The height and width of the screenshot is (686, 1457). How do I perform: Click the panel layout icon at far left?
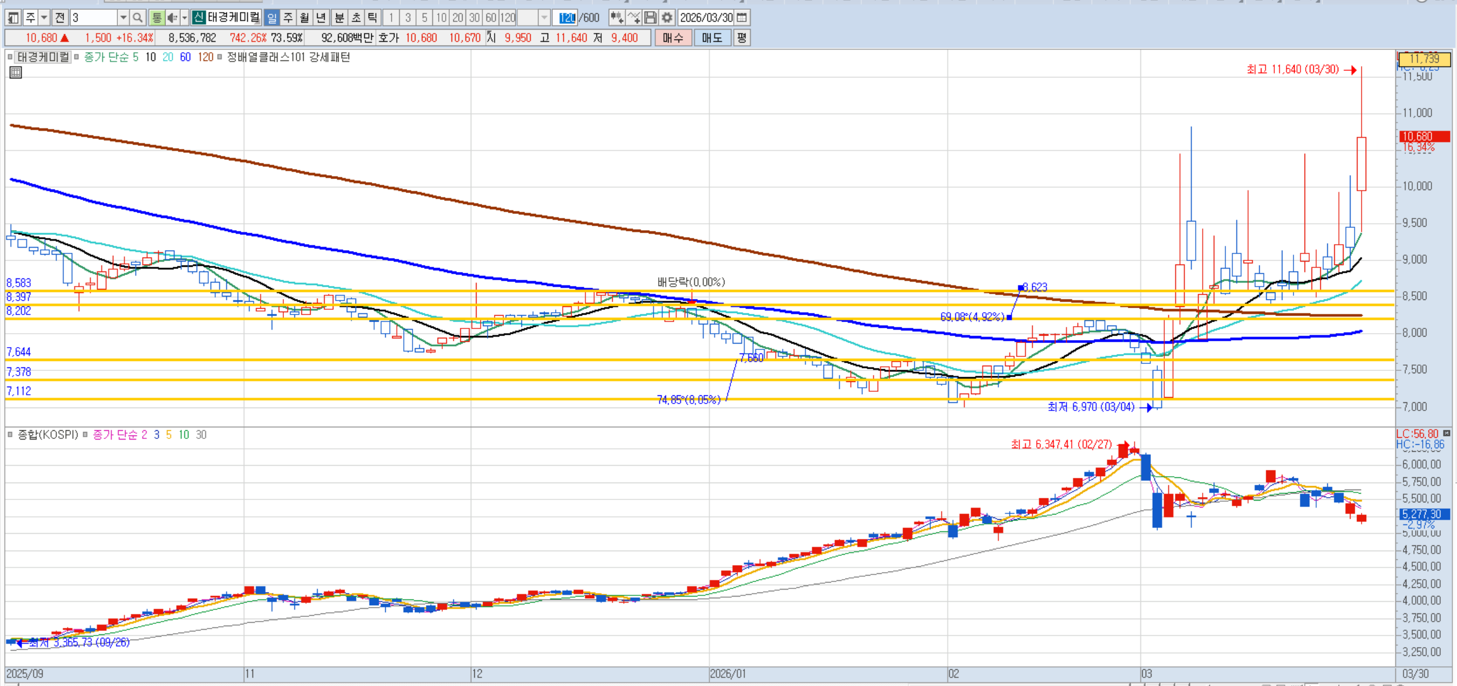click(13, 18)
